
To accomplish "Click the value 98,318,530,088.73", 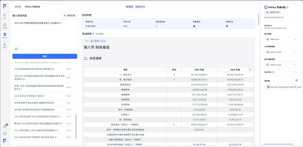I will [199, 75].
